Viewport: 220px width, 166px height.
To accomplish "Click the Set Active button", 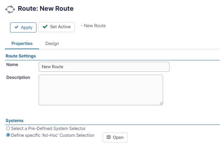I will [x=56, y=27].
